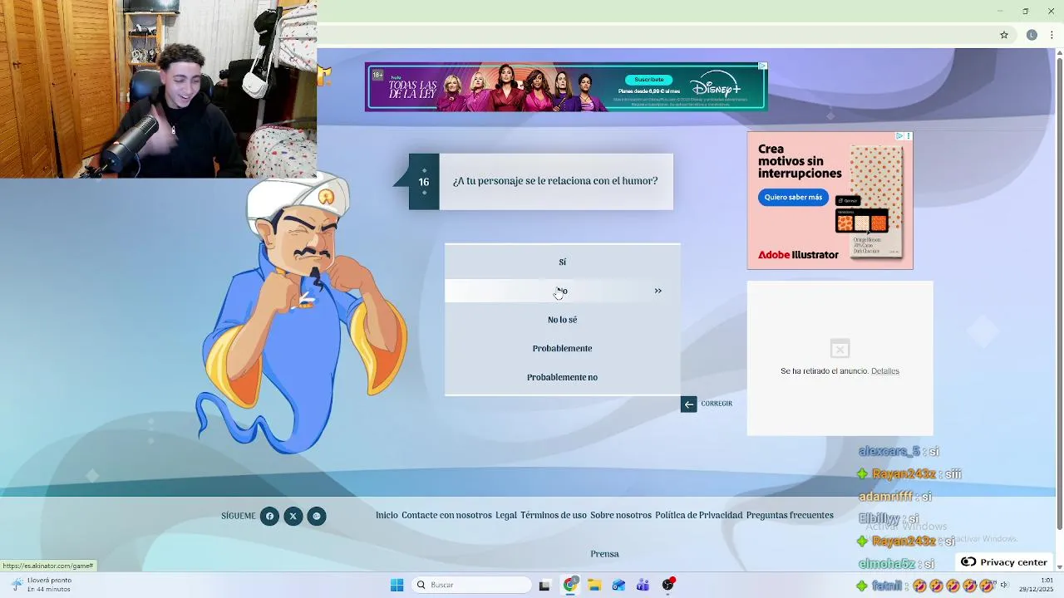Click the question text about humor

click(x=555, y=181)
